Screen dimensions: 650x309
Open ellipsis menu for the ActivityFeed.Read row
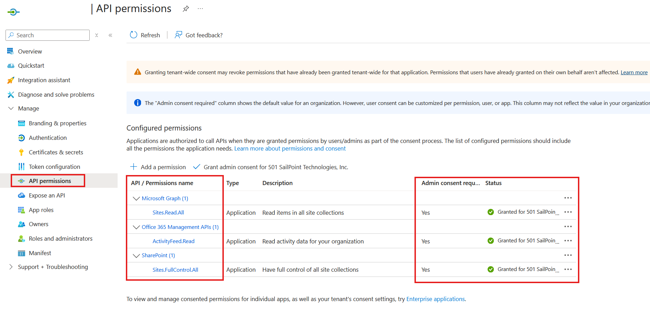568,241
